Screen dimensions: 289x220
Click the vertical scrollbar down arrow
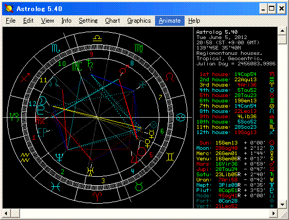282,205
